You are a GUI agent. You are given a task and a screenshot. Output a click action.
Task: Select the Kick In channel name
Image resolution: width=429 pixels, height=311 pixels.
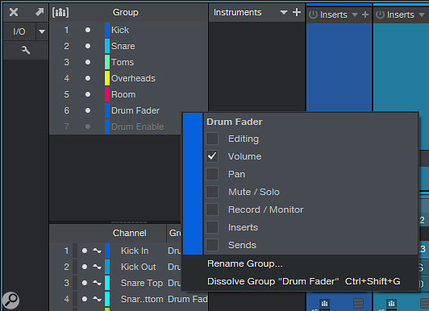click(x=135, y=251)
